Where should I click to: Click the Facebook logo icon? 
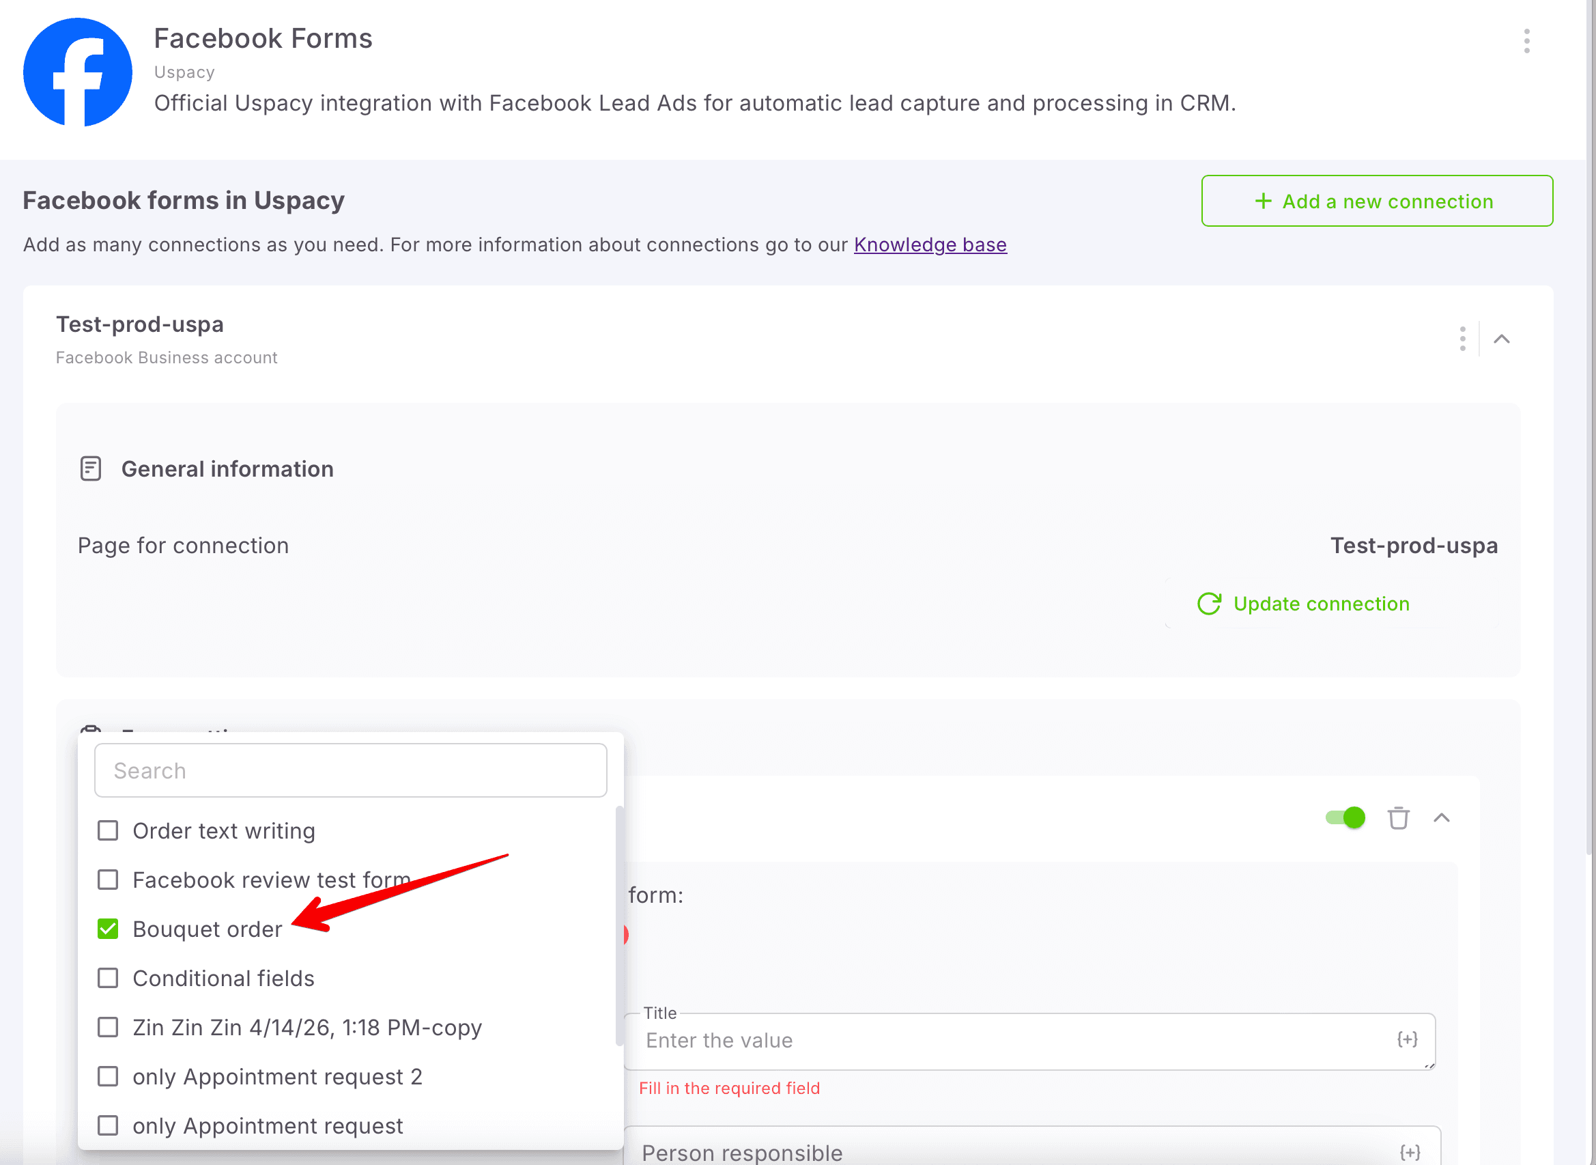coord(78,72)
